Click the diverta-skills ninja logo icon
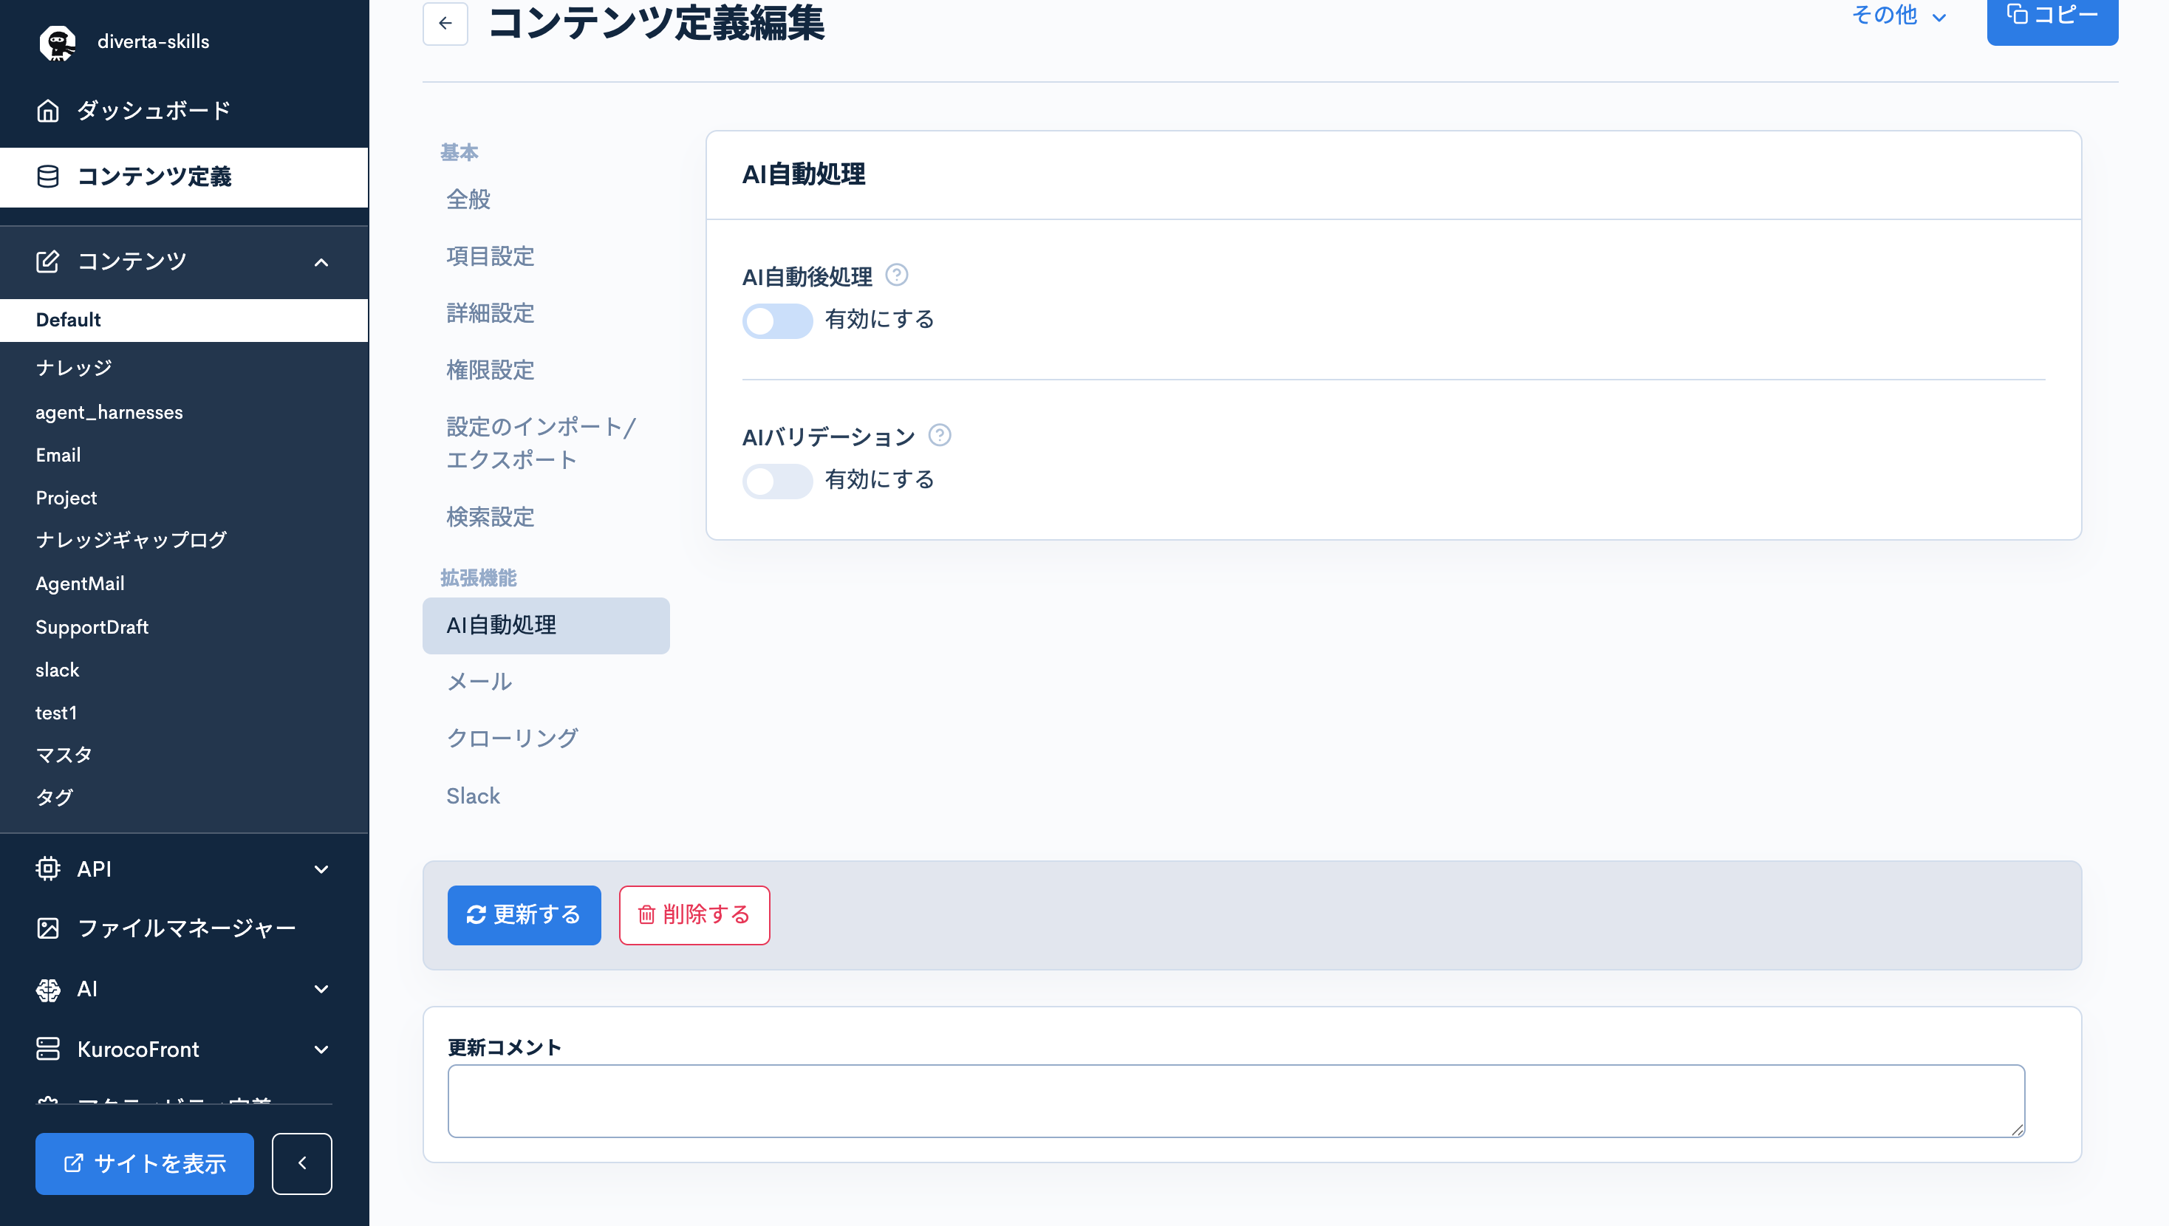Image resolution: width=2169 pixels, height=1226 pixels. 58,42
